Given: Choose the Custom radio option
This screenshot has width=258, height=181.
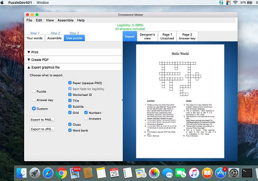Looking at the screenshot, I should coord(34,109).
